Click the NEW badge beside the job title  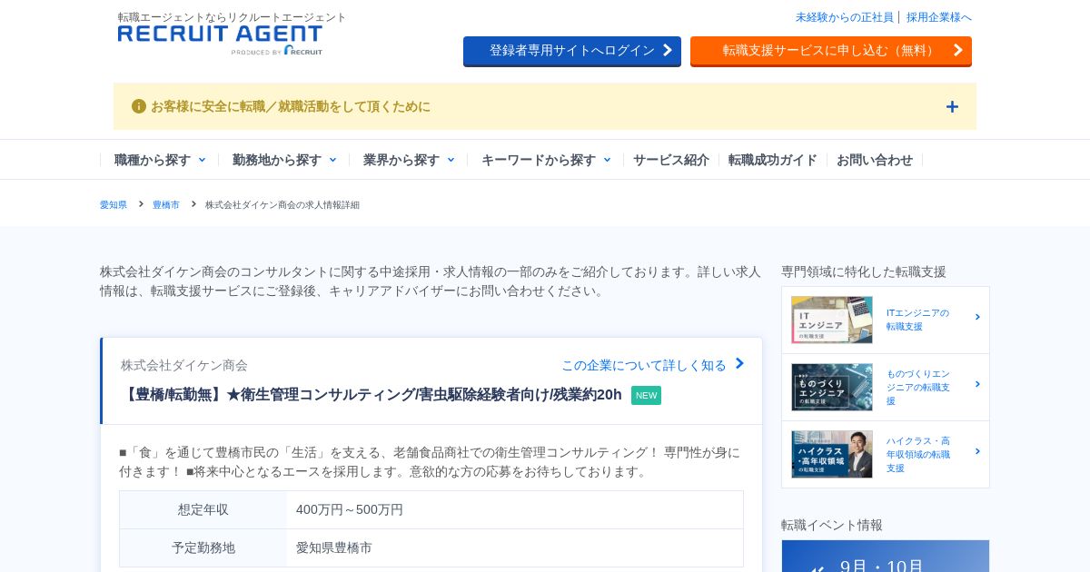coord(646,395)
